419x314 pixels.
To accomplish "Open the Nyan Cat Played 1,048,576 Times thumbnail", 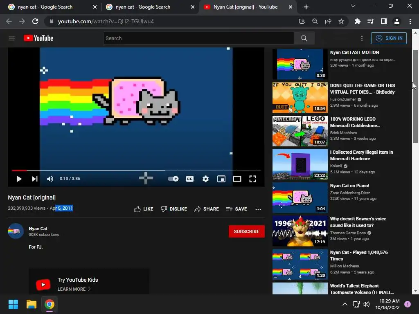I will (300, 265).
